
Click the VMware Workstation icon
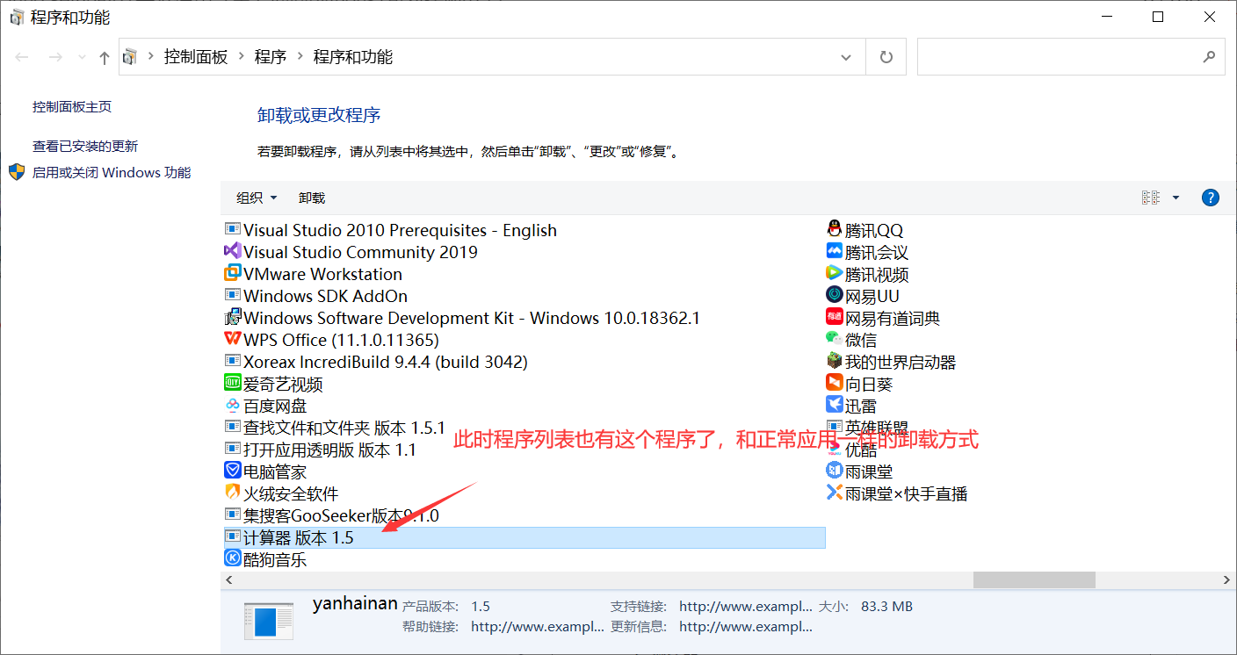click(x=233, y=274)
